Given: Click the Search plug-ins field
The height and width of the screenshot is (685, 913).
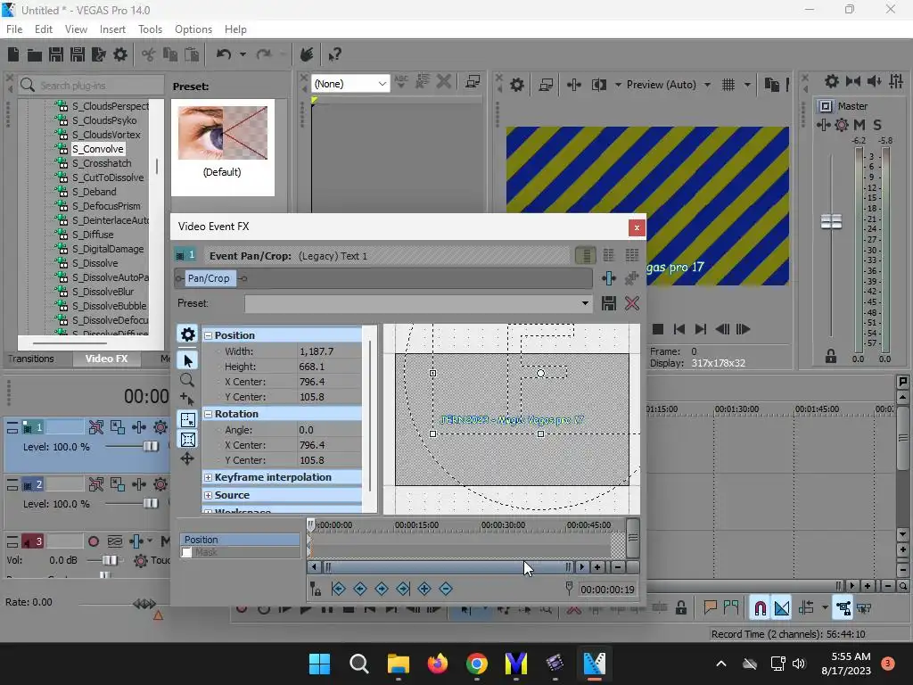Looking at the screenshot, I should (x=92, y=86).
